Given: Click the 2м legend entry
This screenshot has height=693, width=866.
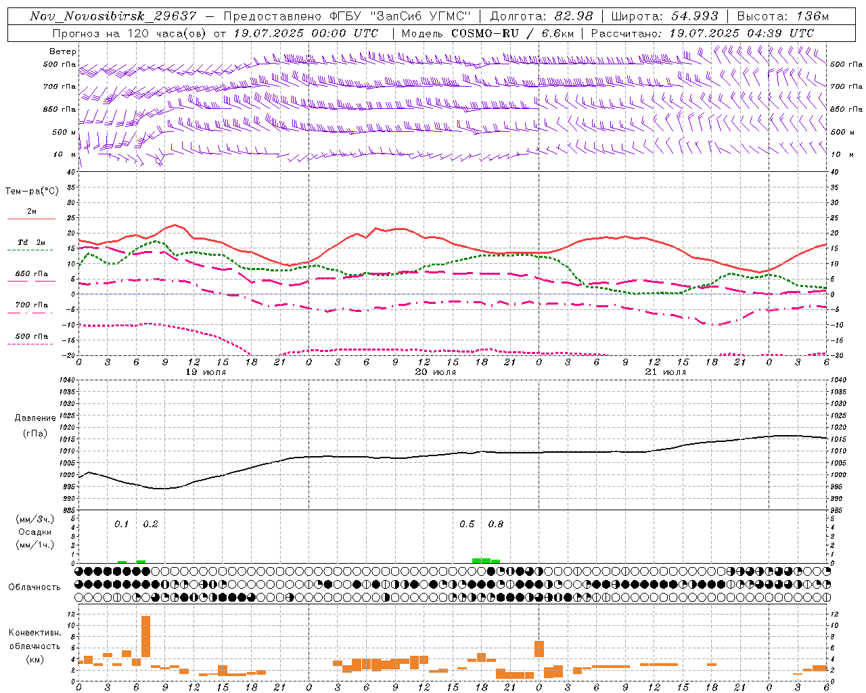Looking at the screenshot, I should [32, 211].
